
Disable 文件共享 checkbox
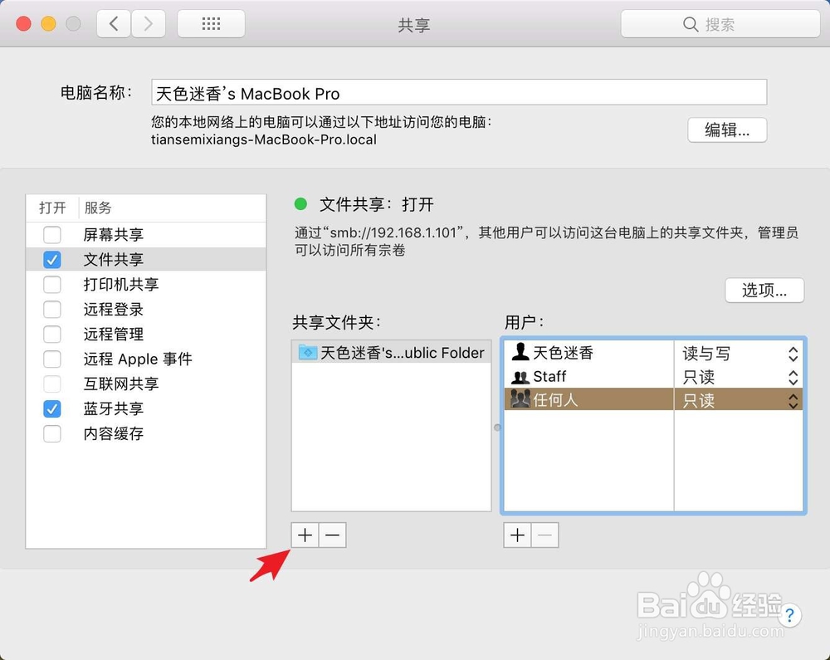click(x=51, y=259)
